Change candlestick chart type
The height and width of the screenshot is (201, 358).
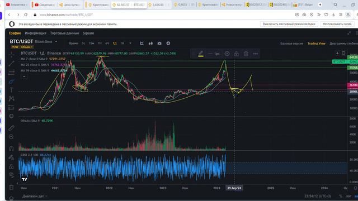tap(150, 44)
